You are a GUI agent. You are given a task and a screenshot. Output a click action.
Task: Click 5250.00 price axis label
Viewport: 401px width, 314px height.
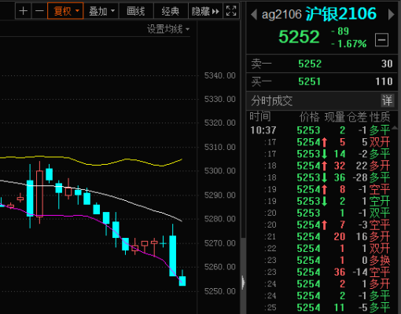pos(220,291)
